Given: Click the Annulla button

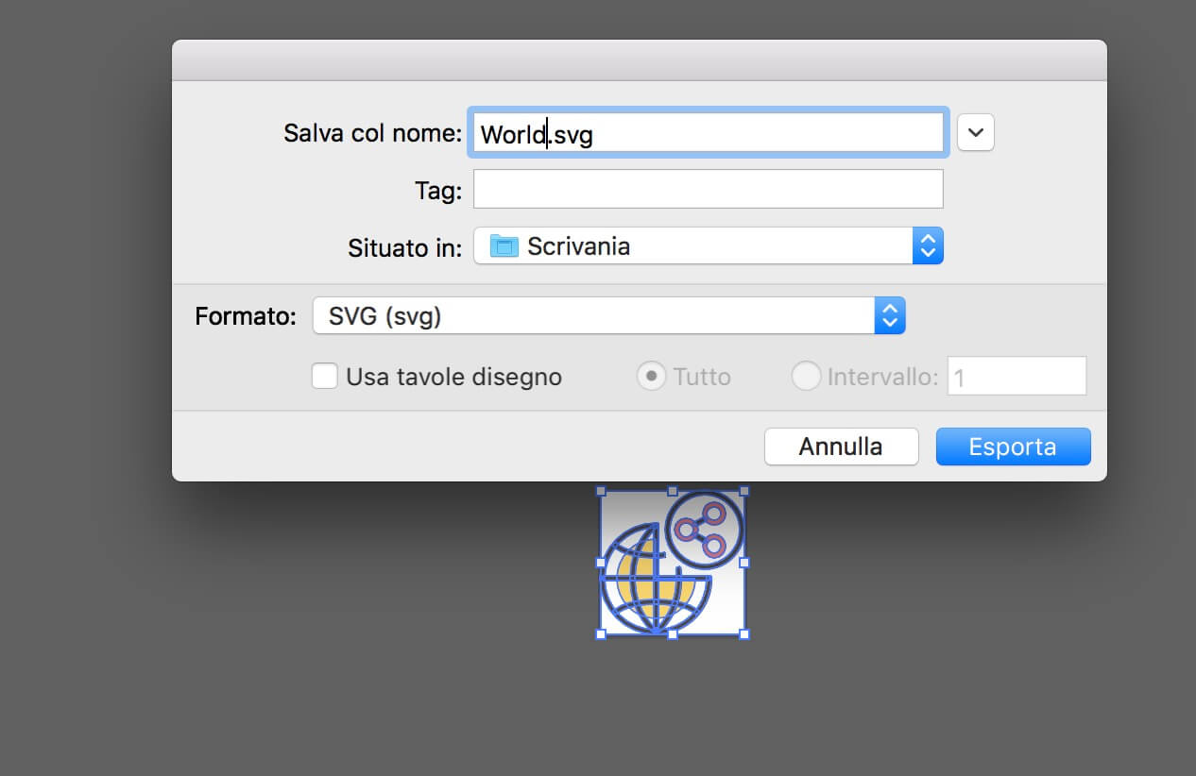Looking at the screenshot, I should click(x=841, y=447).
